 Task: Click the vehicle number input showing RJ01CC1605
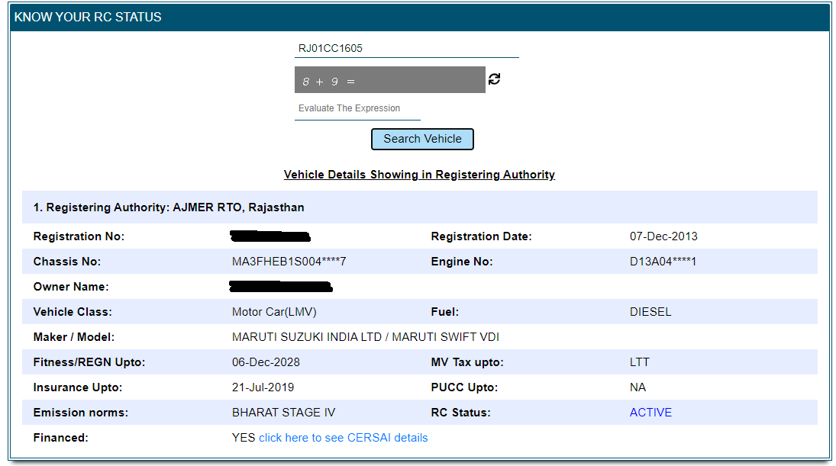(x=407, y=47)
